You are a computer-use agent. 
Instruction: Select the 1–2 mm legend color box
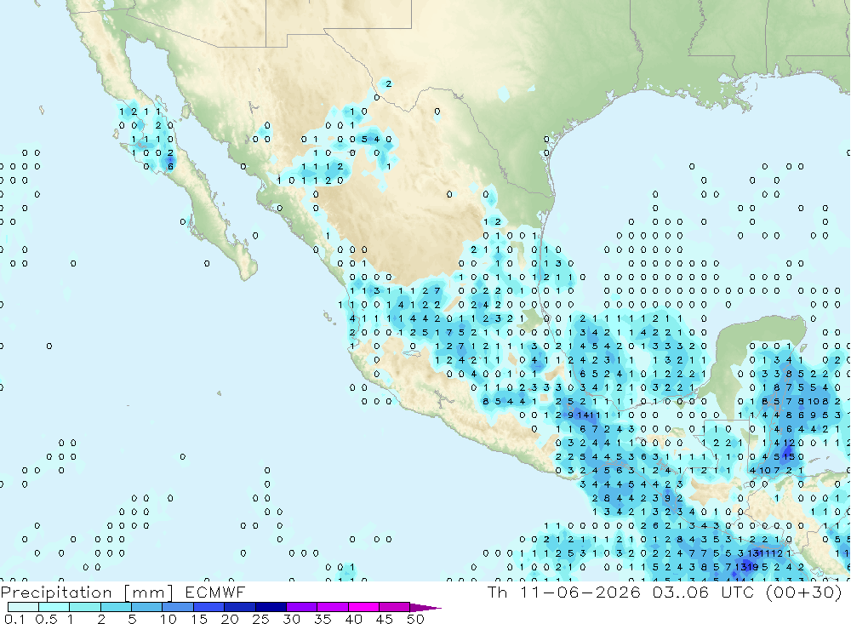click(x=84, y=607)
